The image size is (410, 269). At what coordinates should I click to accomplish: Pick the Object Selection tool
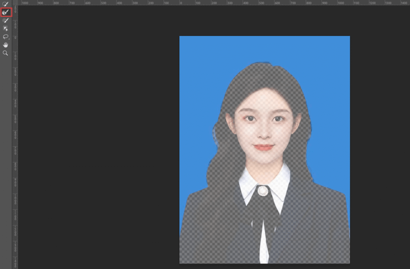(6, 28)
